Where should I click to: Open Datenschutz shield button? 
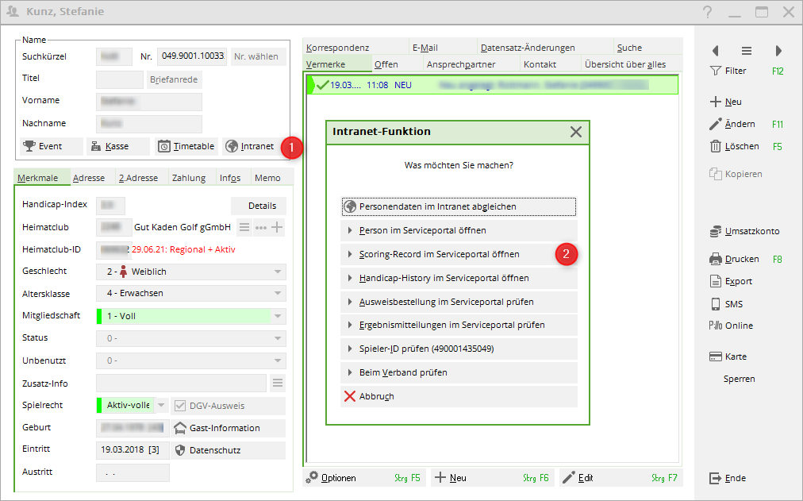coord(229,450)
